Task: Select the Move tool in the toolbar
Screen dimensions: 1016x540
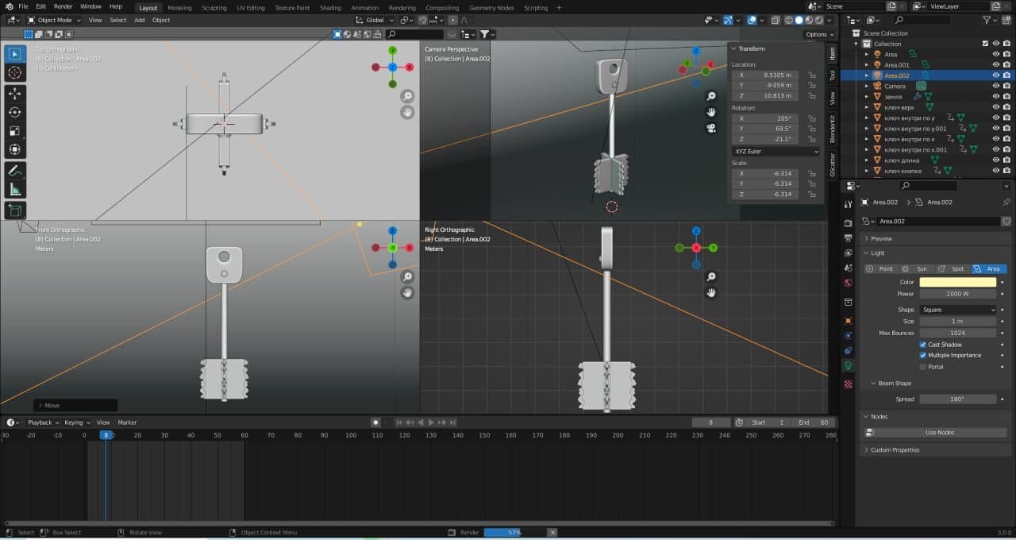Action: pyautogui.click(x=14, y=93)
